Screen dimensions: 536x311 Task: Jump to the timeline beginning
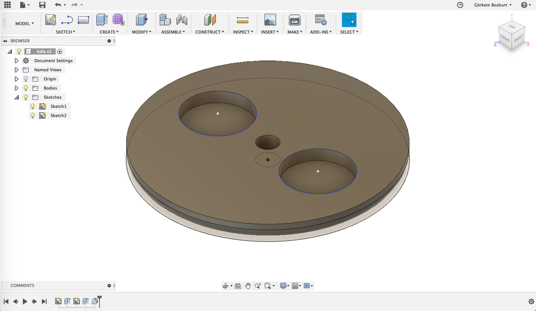coord(6,301)
